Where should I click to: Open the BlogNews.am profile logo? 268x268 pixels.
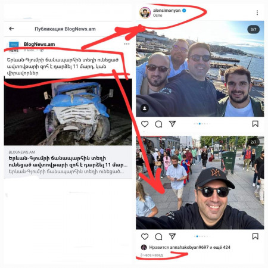(14, 46)
